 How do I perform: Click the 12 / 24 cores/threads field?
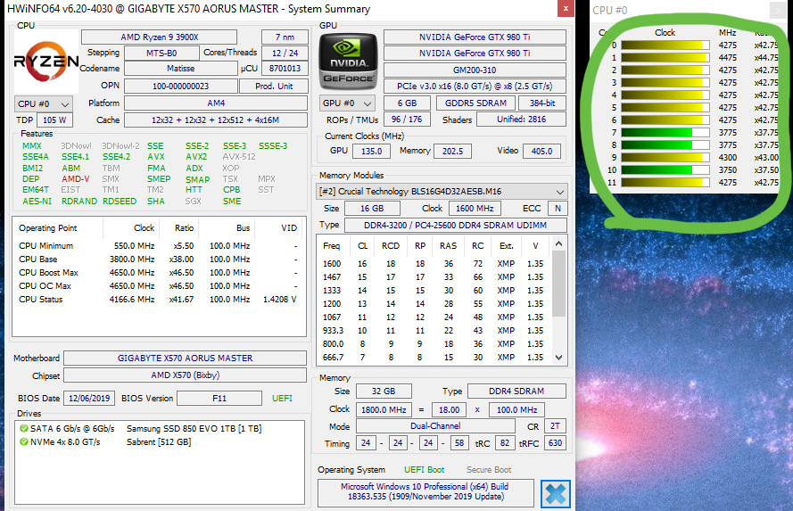[x=285, y=54]
